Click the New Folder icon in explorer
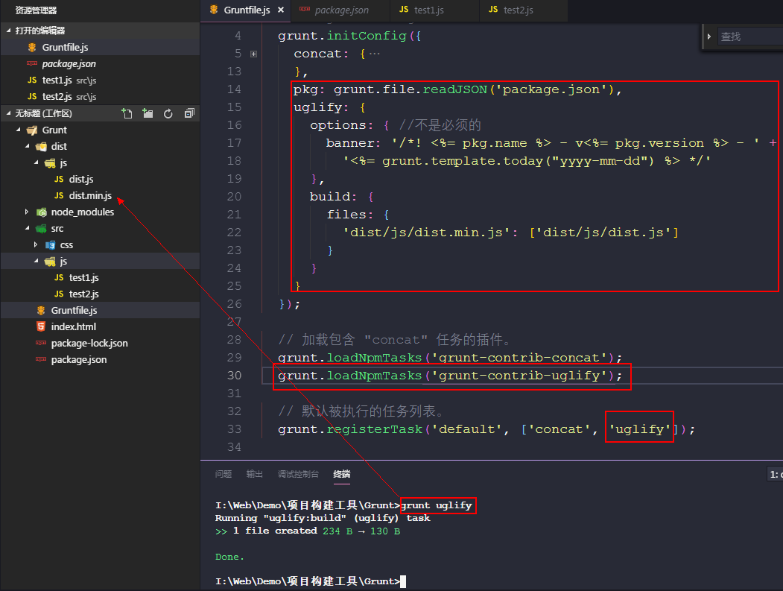The width and height of the screenshot is (783, 591). coord(148,113)
